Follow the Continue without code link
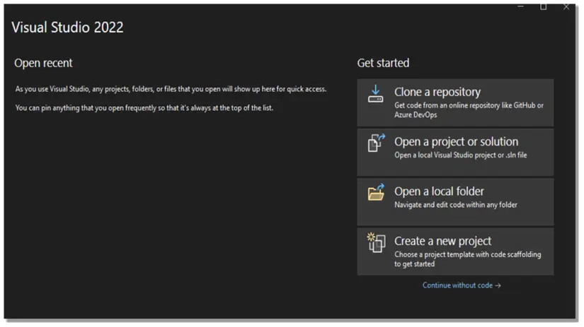Viewport: 584px width, 327px height. tap(462, 285)
